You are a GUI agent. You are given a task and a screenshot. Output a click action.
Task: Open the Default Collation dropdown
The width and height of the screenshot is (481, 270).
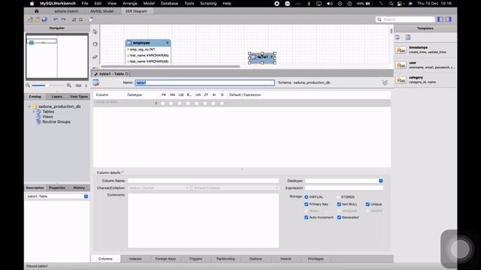coord(235,188)
